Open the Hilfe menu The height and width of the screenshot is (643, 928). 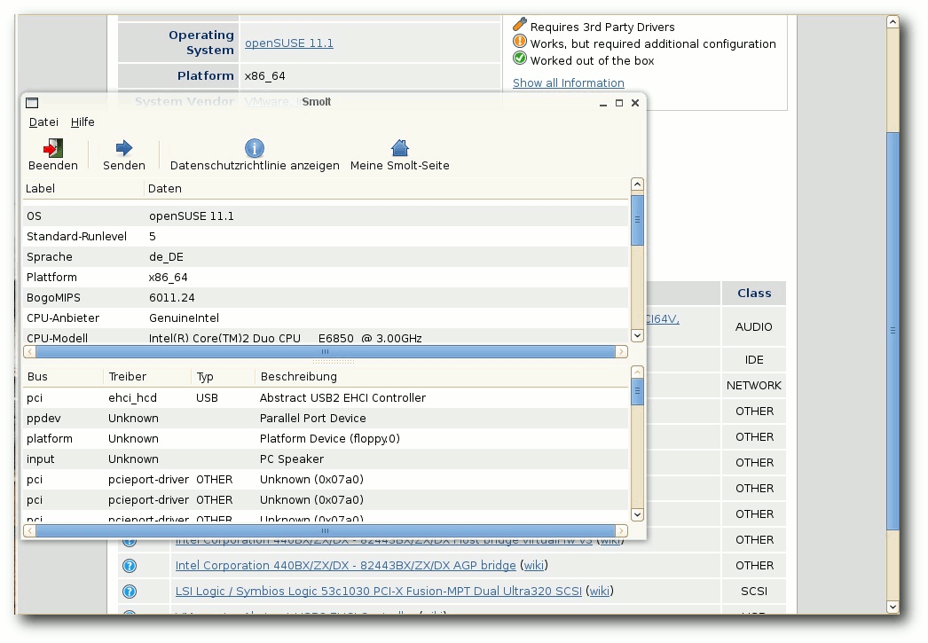[x=83, y=122]
